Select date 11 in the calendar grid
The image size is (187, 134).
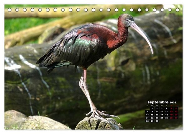pos(166,112)
